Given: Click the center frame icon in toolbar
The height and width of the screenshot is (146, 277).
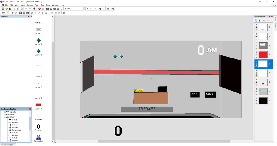Looking at the screenshot, I should coord(64,13).
